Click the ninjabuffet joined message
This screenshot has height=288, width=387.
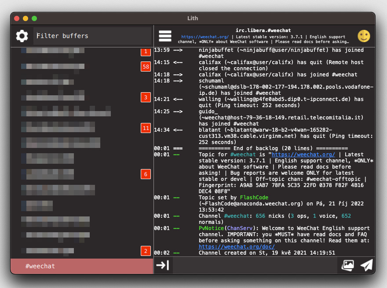[x=281, y=53]
